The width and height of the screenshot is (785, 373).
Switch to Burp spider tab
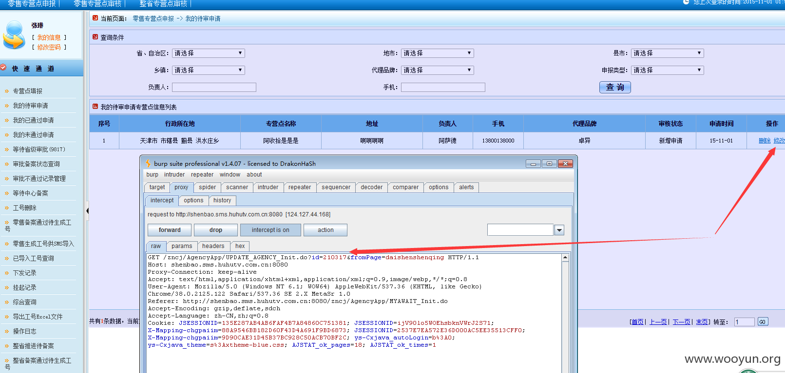[x=208, y=187]
